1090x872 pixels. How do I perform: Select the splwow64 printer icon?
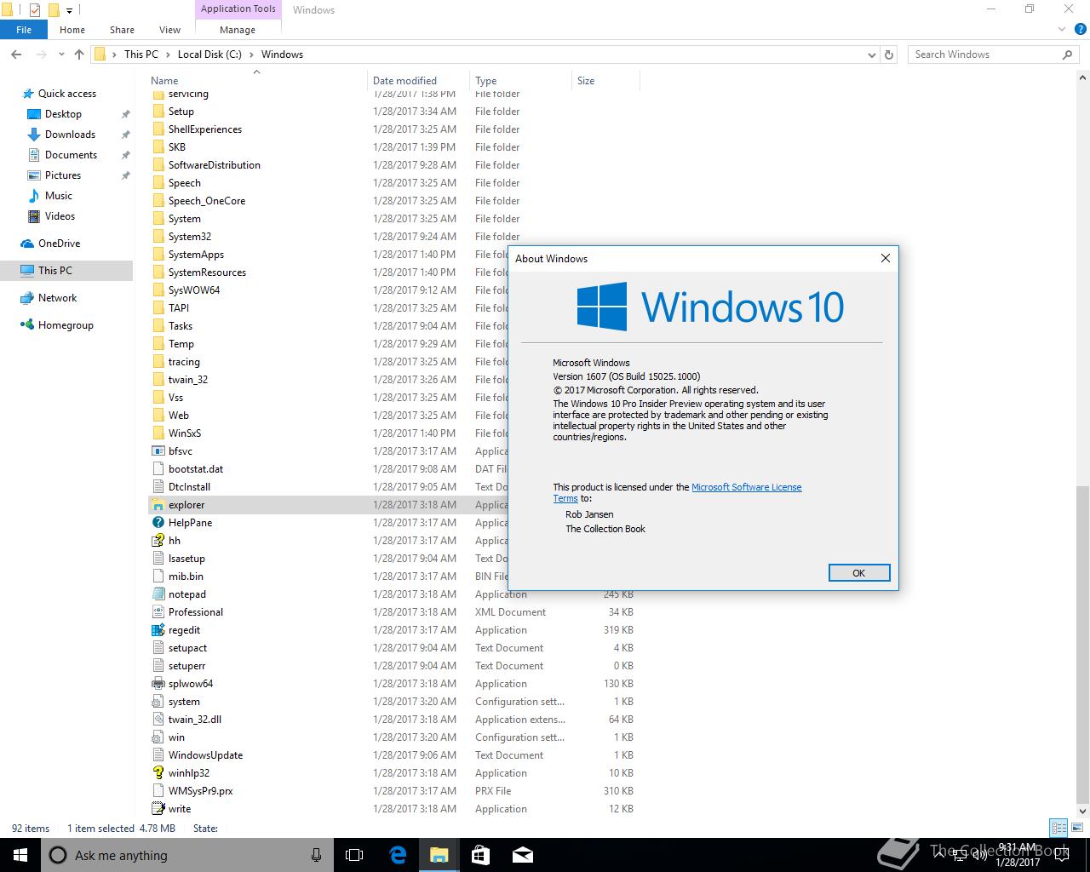tap(158, 684)
